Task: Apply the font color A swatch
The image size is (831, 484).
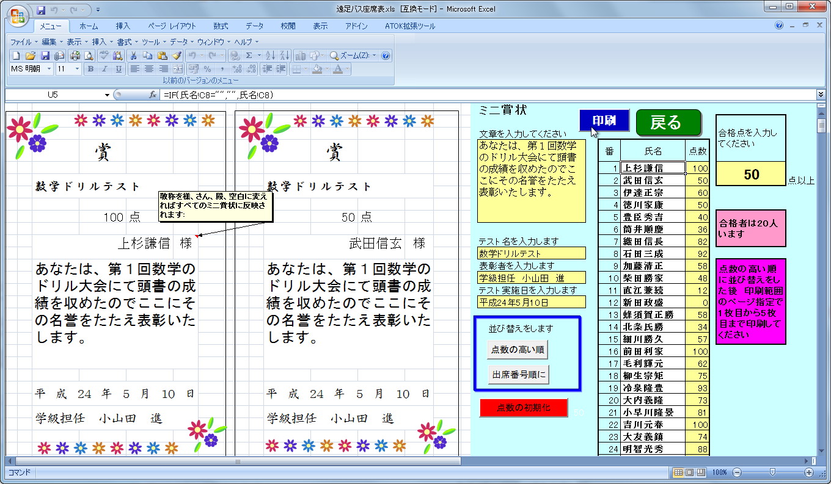Action: (x=338, y=69)
